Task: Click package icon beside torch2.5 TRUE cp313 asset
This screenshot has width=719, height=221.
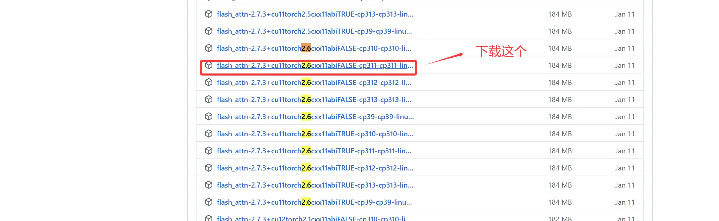Action: pyautogui.click(x=208, y=14)
